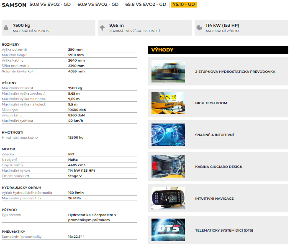Click the value 8360 daN

[77, 115]
